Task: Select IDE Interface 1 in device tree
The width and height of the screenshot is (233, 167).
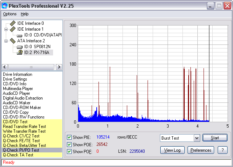Action: (x=31, y=29)
